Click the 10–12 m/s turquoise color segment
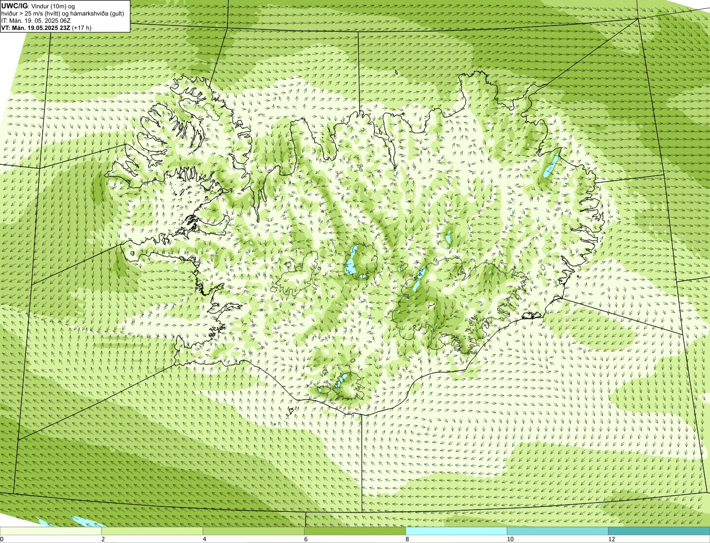Viewport: 710px width, 543px height. coord(558,531)
